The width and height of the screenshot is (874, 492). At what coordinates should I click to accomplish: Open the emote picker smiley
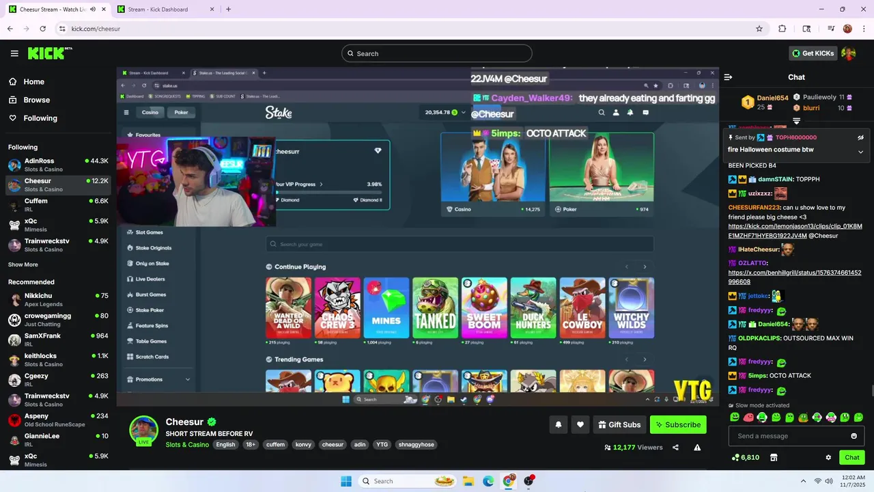(854, 436)
